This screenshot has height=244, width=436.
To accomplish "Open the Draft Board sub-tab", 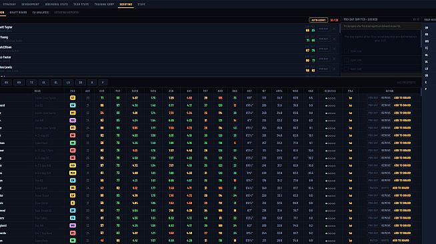I will point(19,13).
